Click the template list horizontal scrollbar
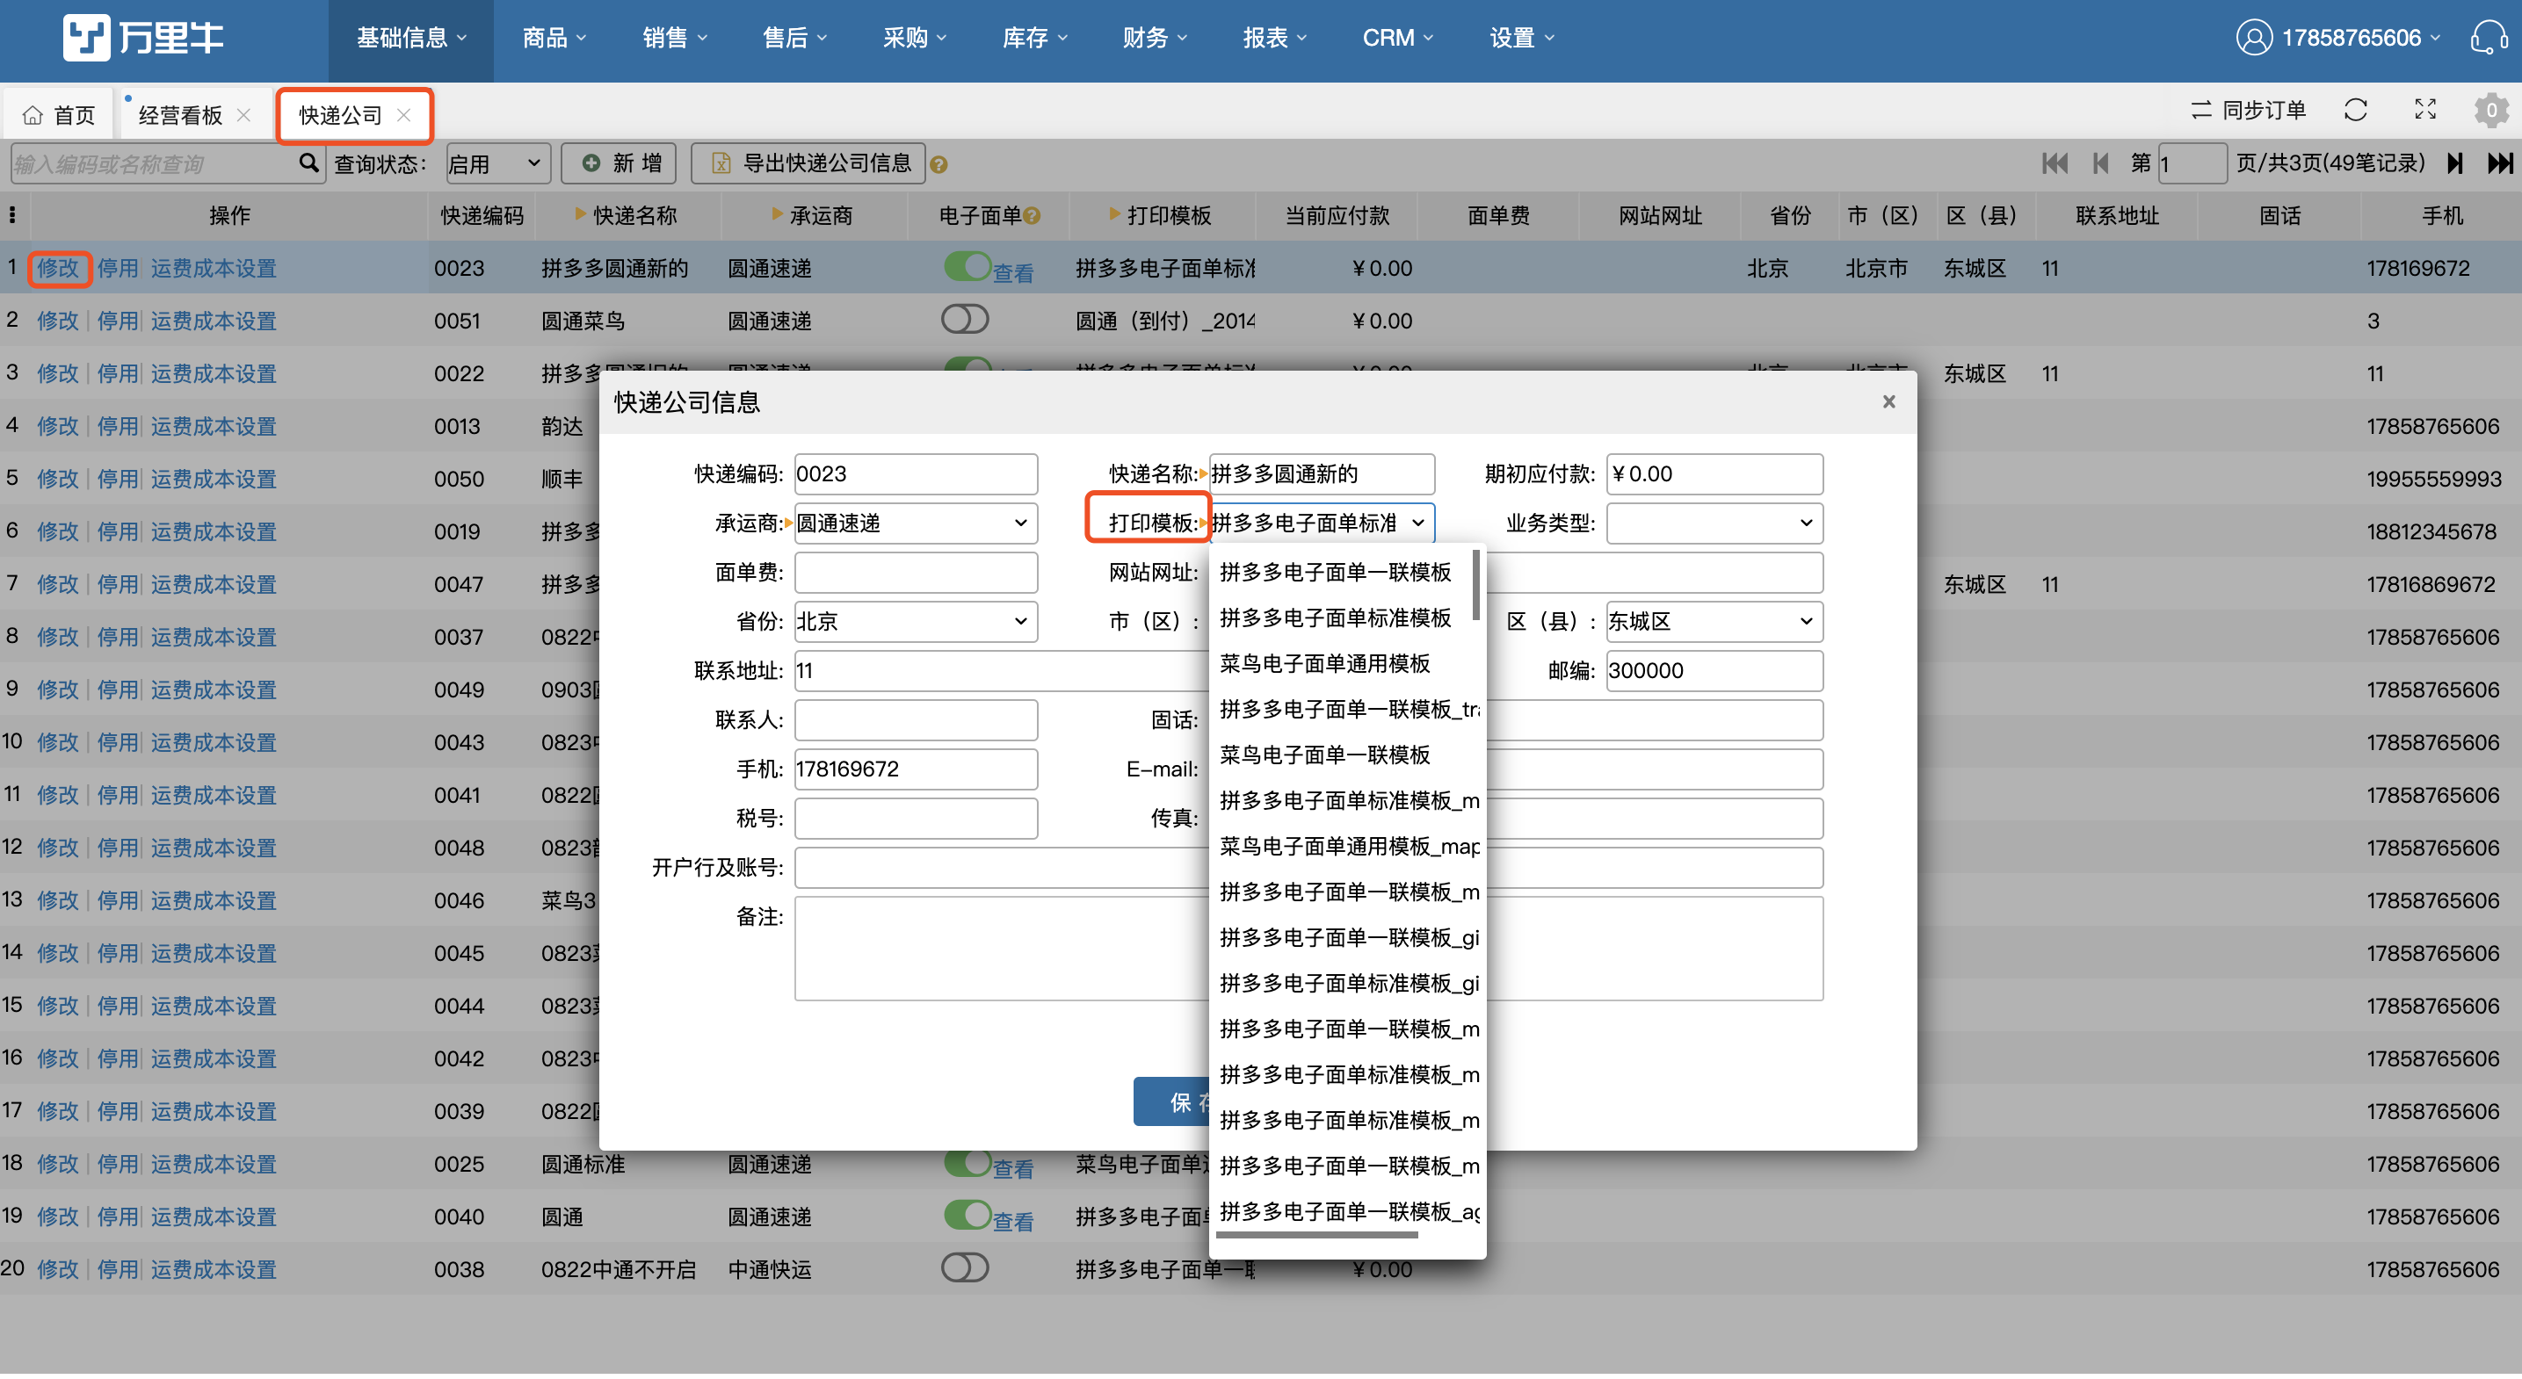The image size is (2522, 1379). 1317,1235
